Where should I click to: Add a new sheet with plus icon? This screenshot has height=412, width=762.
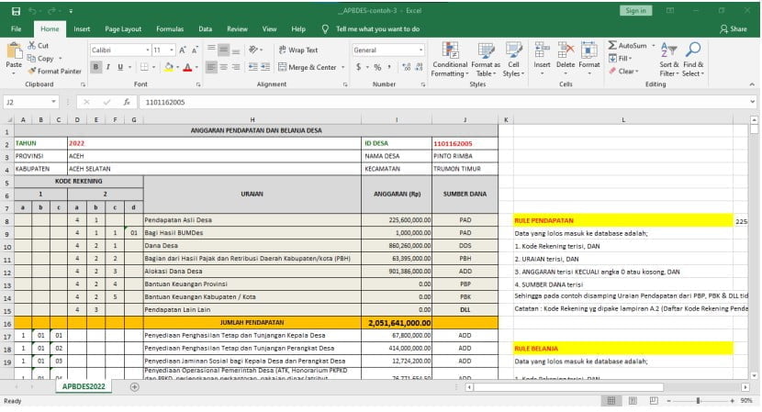coord(135,386)
